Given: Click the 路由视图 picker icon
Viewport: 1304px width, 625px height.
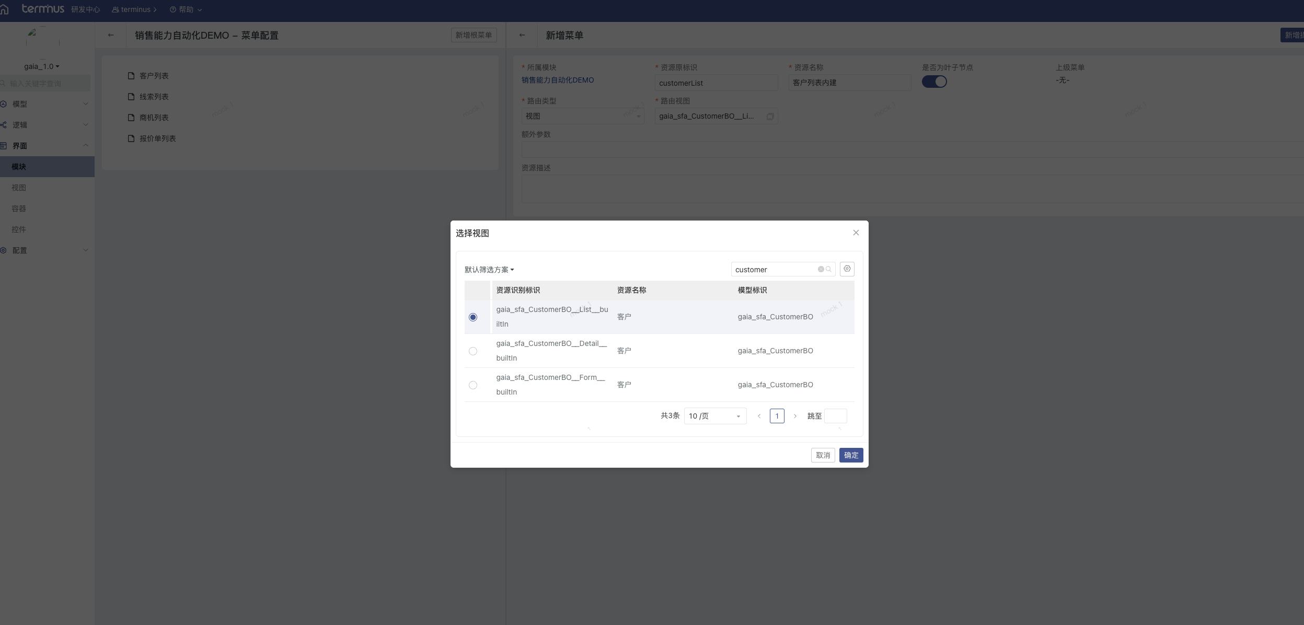Looking at the screenshot, I should 770,117.
